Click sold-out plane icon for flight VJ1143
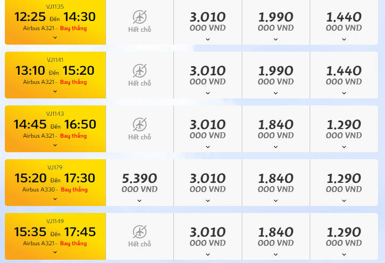This screenshot has width=385, height=263. 139,125
